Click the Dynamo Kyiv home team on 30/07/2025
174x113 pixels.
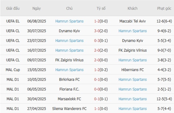69,31
